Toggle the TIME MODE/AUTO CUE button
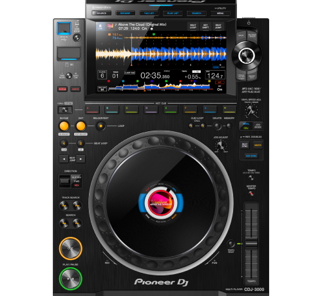Image resolution: width=322 pixels, height=296 pixels. click(69, 76)
